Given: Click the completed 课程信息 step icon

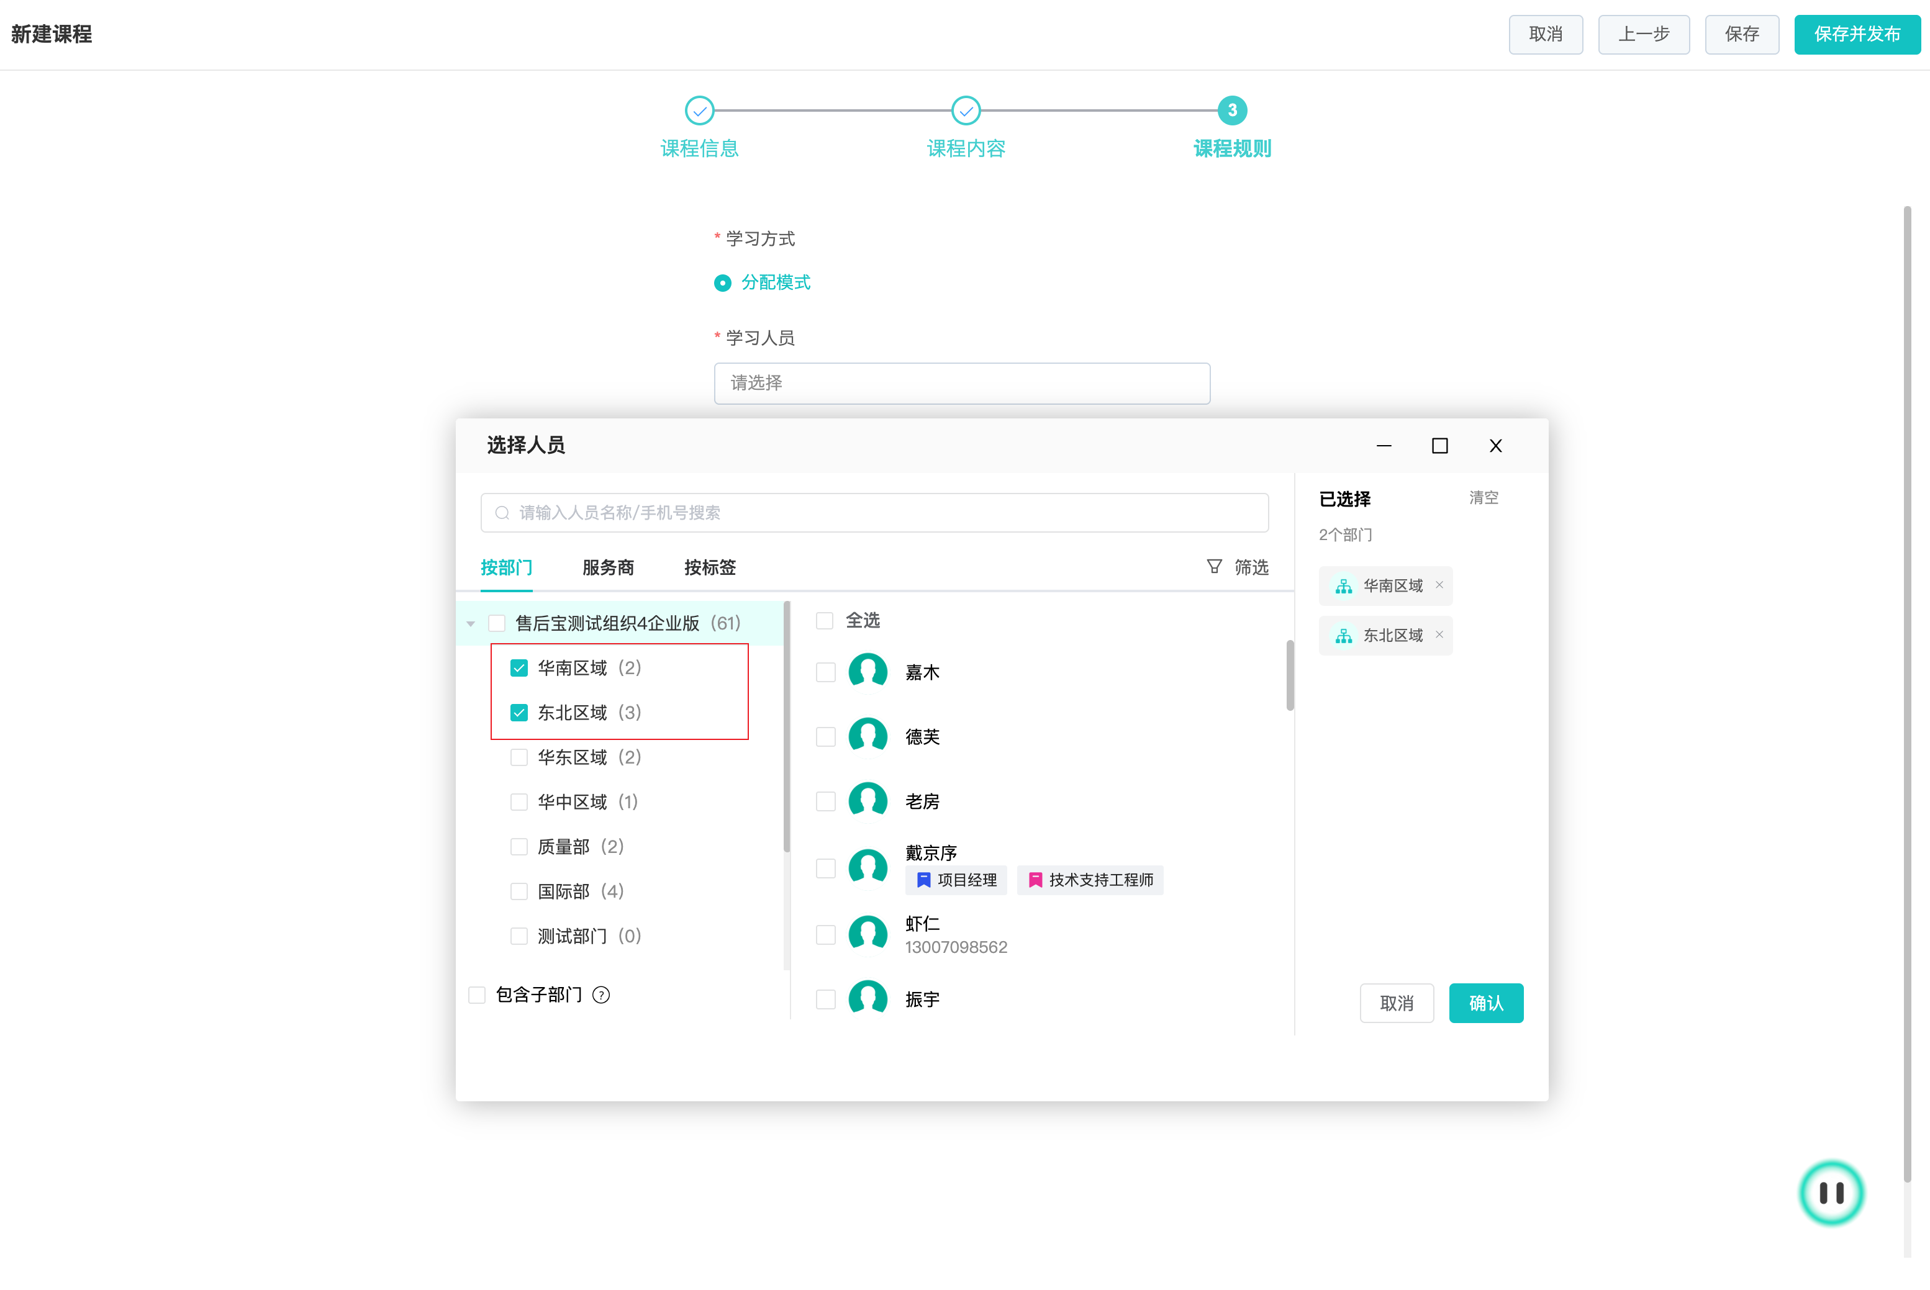Looking at the screenshot, I should tap(700, 111).
